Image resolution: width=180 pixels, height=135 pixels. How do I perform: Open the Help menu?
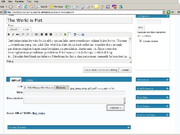click(36, 1)
